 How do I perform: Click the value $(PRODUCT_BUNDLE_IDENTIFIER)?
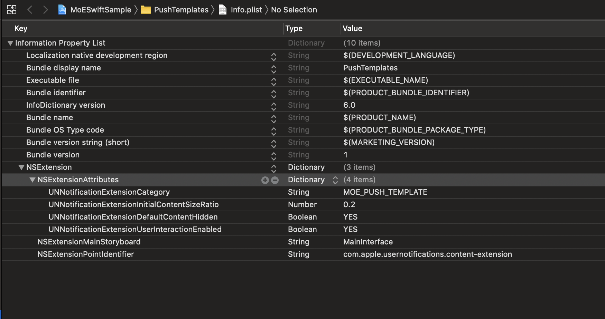tap(406, 93)
